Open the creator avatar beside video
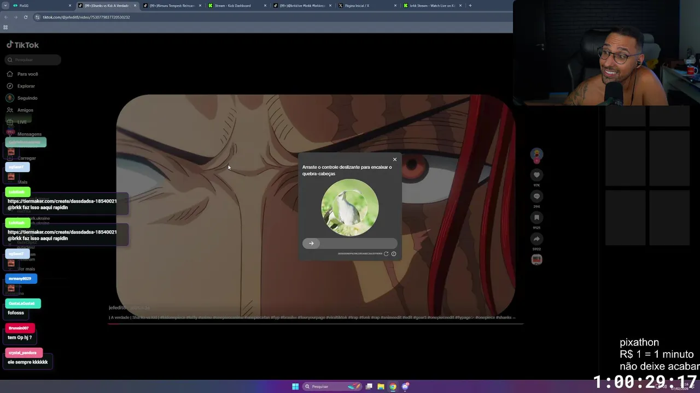700x393 pixels. tap(536, 154)
